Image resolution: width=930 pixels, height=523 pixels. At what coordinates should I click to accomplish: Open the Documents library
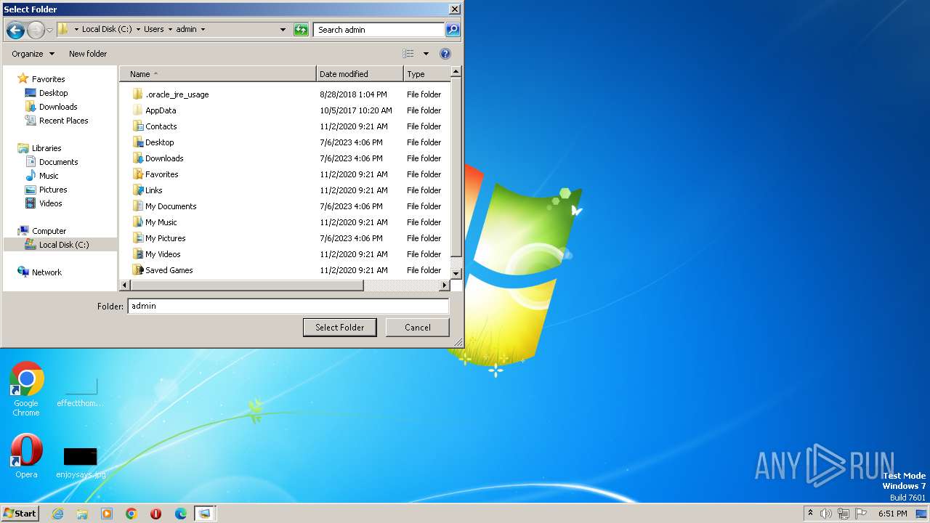click(x=58, y=162)
